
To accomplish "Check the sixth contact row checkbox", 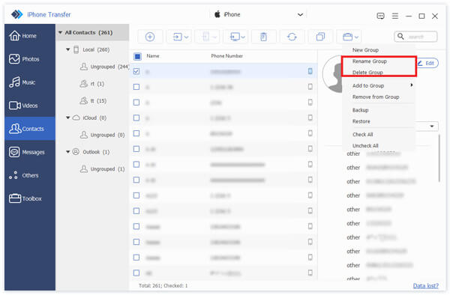I will 136,149.
